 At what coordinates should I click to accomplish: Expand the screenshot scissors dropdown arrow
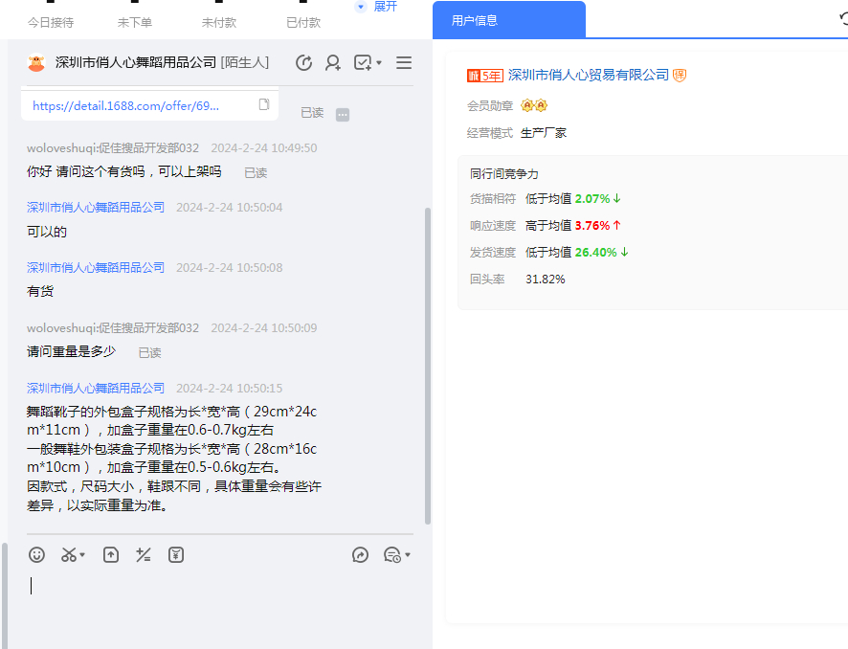[83, 556]
